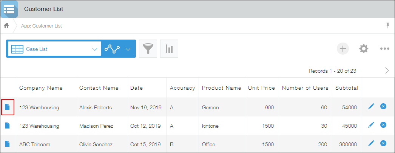Click the App: Customer List breadcrumb link
This screenshot has width=395, height=153.
point(41,26)
